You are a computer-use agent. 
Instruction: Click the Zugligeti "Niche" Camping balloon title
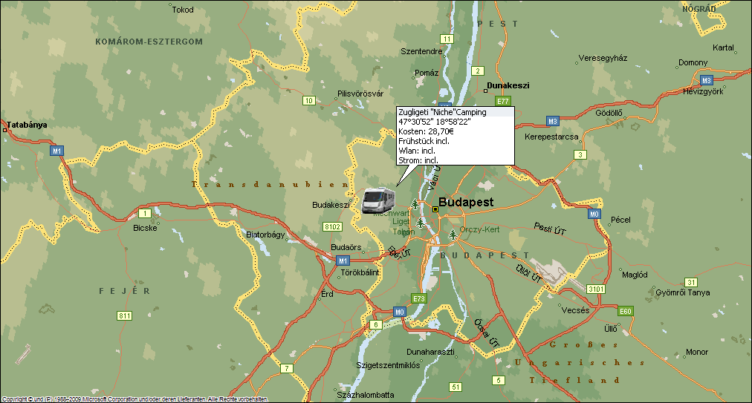pos(442,112)
